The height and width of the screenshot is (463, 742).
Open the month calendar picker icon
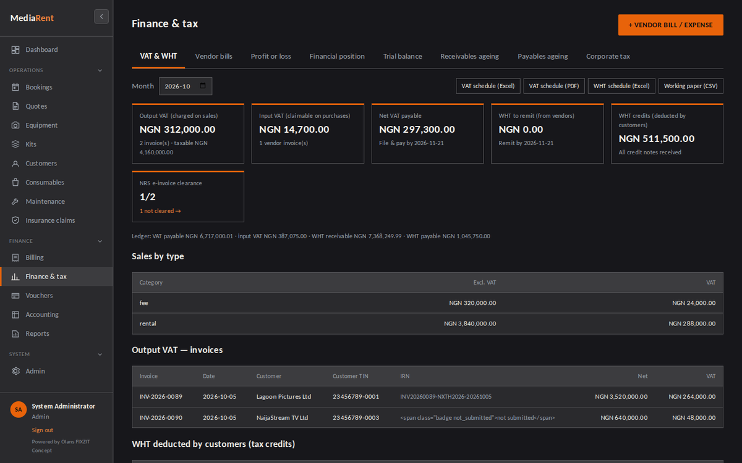pyautogui.click(x=203, y=86)
